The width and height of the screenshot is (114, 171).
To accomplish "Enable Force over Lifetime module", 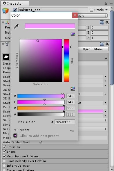I will tap(4, 170).
